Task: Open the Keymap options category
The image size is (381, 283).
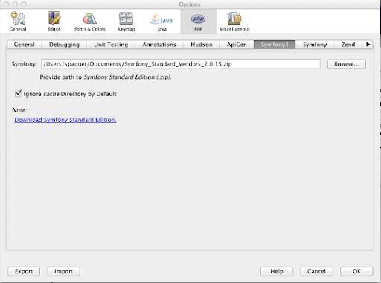Action: click(x=127, y=22)
